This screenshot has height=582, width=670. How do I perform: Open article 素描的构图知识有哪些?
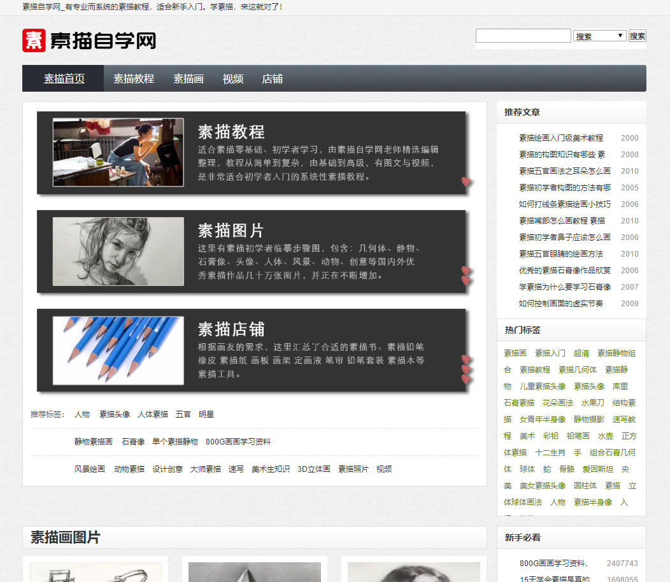coord(562,154)
